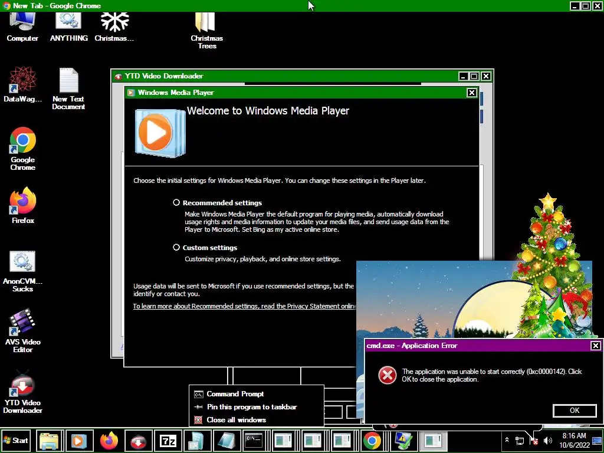Open the Privacy Statement online link
604x453 pixels.
(x=245, y=306)
